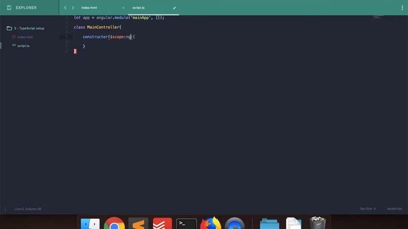
Task: Open the documents stack in the dock
Action: [x=293, y=223]
